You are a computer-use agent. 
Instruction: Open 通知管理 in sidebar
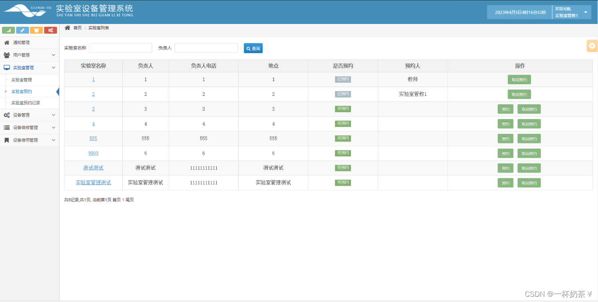click(x=30, y=42)
